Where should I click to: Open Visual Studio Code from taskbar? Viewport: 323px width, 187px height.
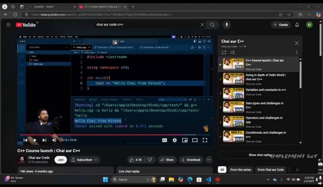pos(208,180)
